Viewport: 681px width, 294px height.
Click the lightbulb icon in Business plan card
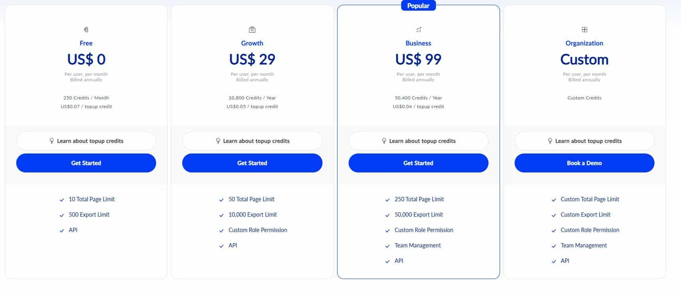tap(384, 140)
